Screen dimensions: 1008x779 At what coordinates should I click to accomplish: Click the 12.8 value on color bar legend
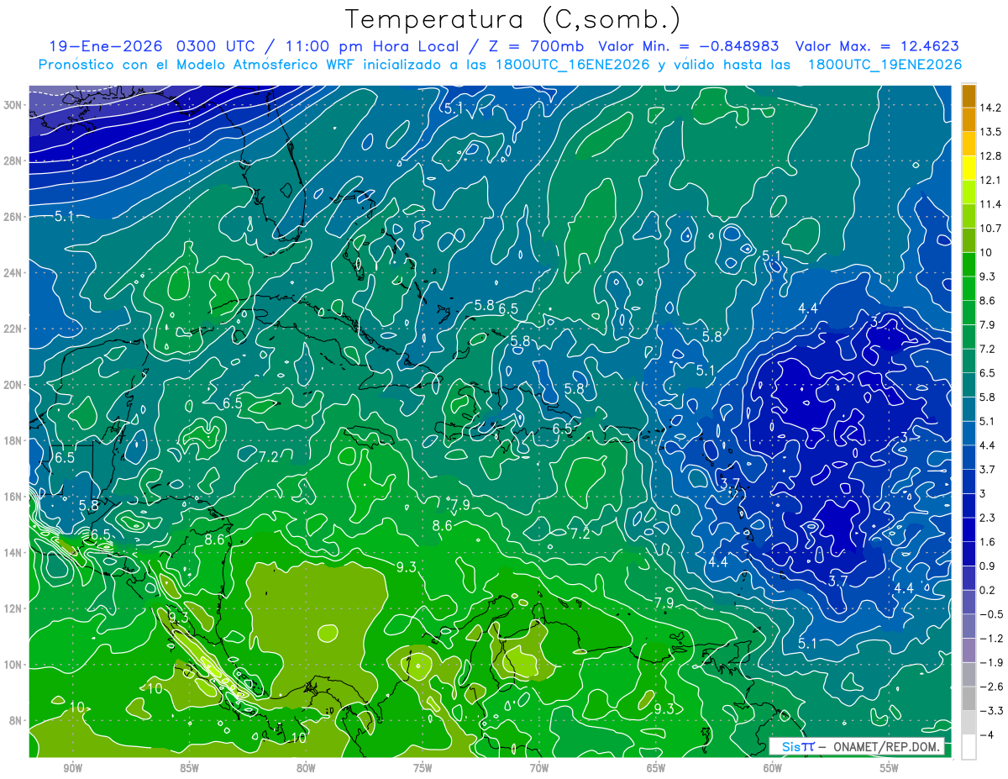991,156
